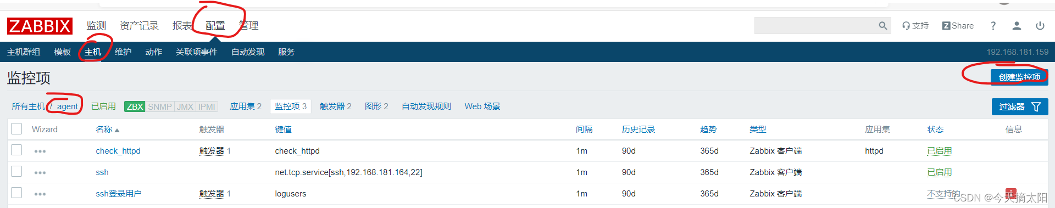Open the 配置 top menu
This screenshot has width=1055, height=208.
coord(215,26)
